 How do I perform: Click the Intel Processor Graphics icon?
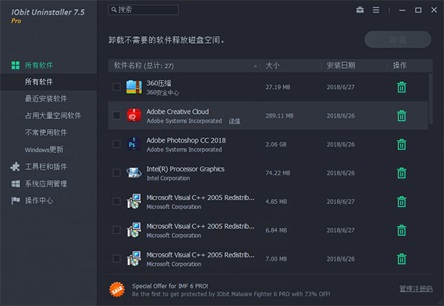pos(134,172)
